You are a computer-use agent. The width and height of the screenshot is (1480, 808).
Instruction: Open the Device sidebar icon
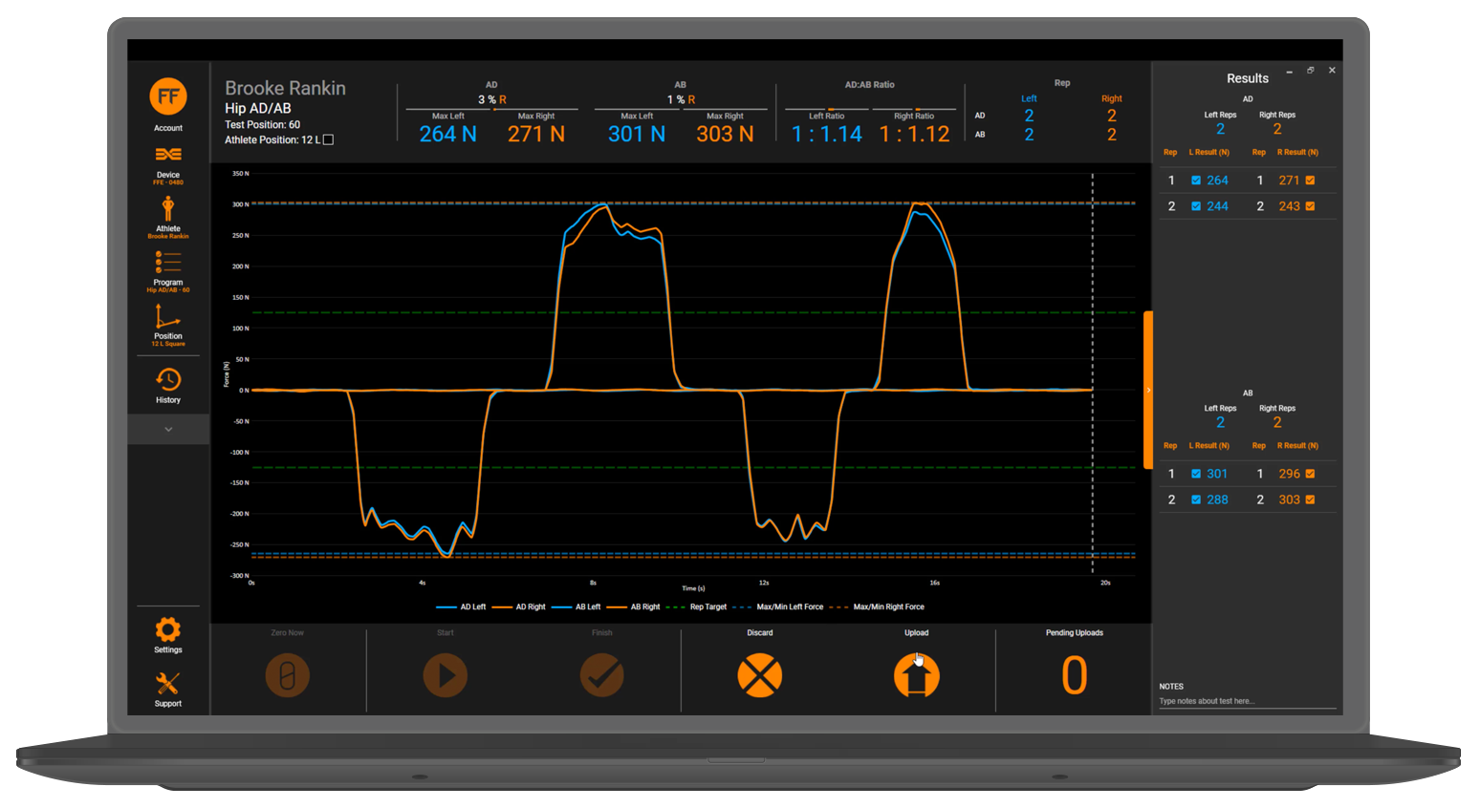point(168,155)
